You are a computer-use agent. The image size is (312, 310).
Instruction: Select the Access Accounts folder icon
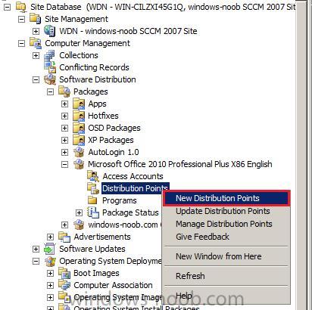click(x=93, y=176)
